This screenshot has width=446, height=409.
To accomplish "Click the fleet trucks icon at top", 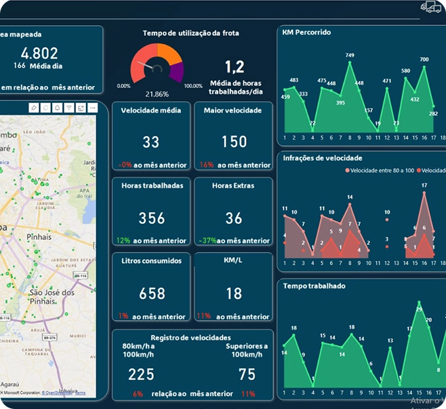I will [x=430, y=7].
